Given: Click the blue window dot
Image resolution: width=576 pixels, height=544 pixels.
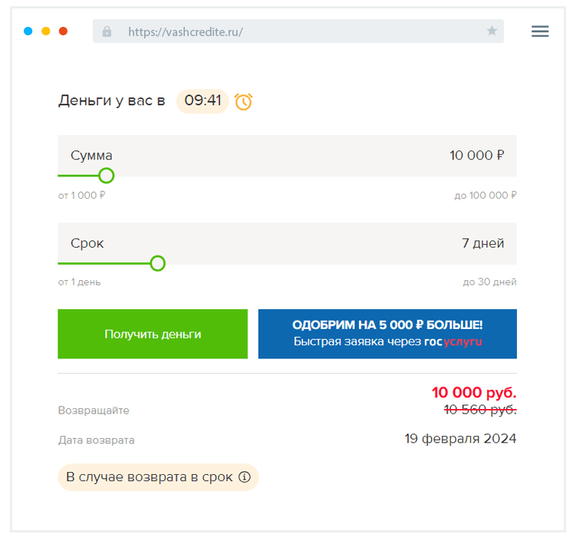Looking at the screenshot, I should 28,31.
